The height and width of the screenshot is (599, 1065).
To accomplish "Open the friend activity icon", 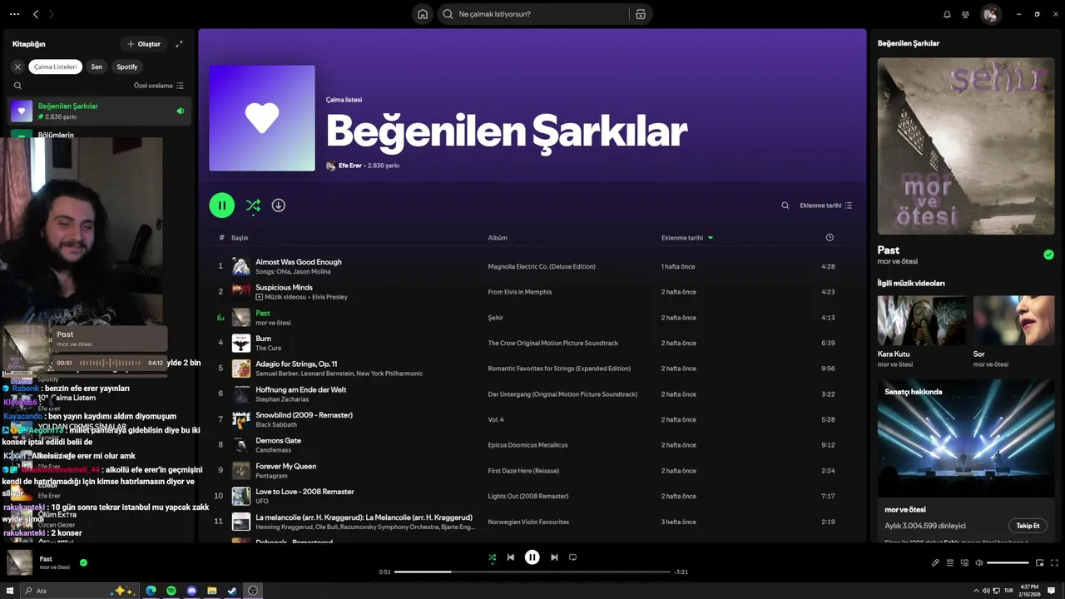I will [x=965, y=14].
